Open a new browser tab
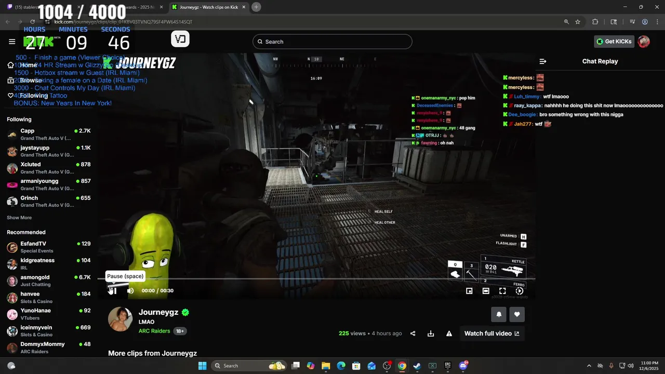The height and width of the screenshot is (374, 665). pos(256,7)
